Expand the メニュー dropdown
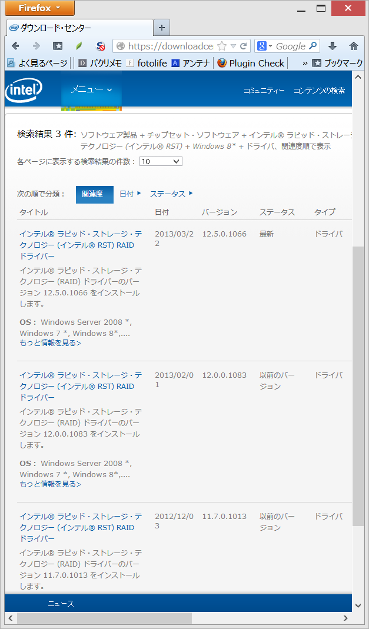 (x=91, y=90)
